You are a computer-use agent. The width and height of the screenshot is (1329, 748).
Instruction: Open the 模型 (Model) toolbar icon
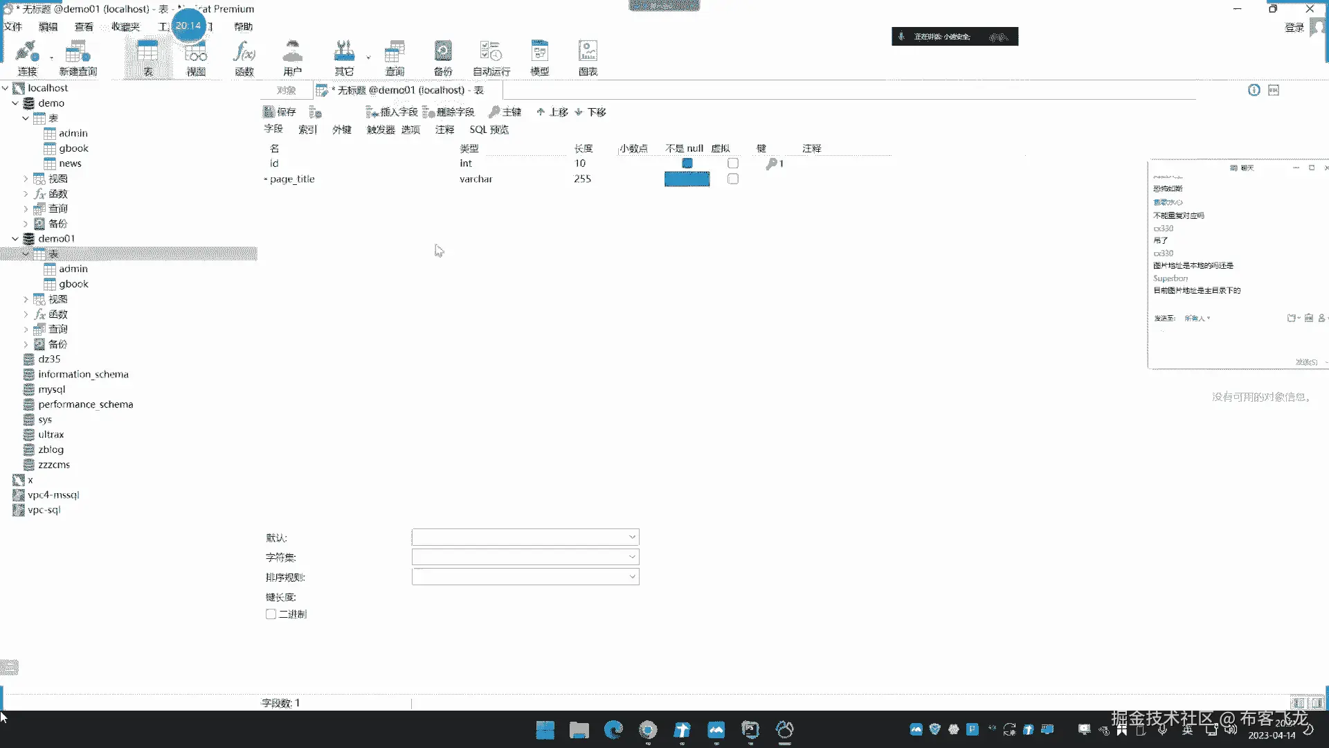(539, 57)
